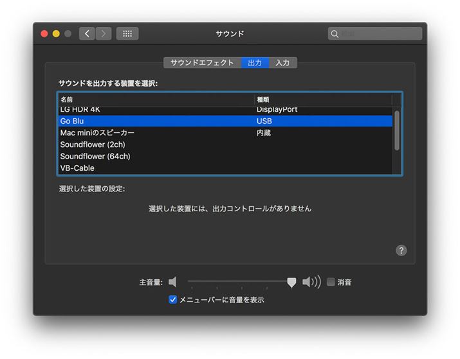Minimize the window with the yellow button
Screen dimensions: 460x359
point(56,33)
